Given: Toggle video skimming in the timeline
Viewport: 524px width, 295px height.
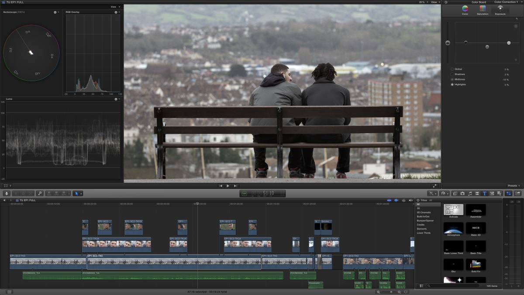Looking at the screenshot, I should (389, 200).
